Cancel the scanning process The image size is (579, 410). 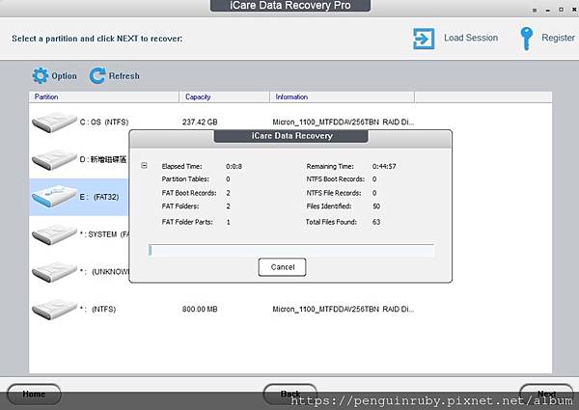pos(282,267)
